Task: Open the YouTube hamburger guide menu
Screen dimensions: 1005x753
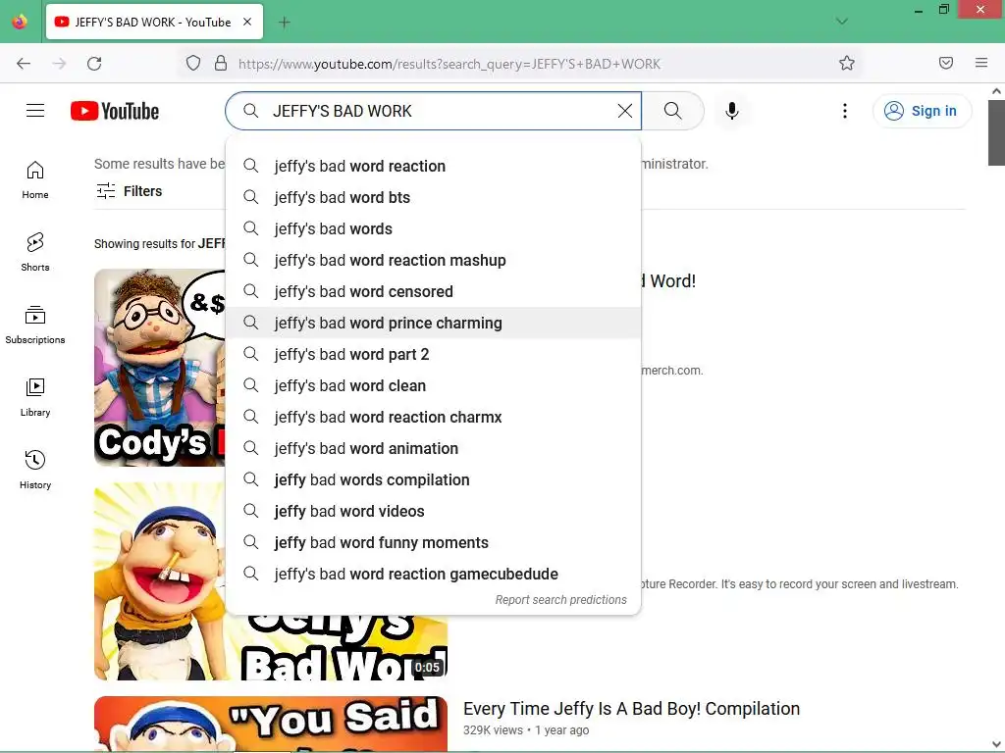Action: coord(35,111)
